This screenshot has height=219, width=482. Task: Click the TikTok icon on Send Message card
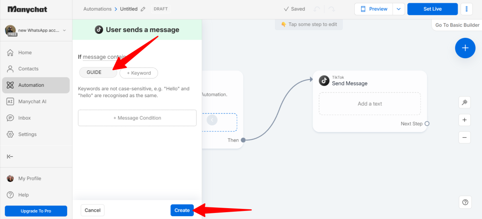click(324, 81)
